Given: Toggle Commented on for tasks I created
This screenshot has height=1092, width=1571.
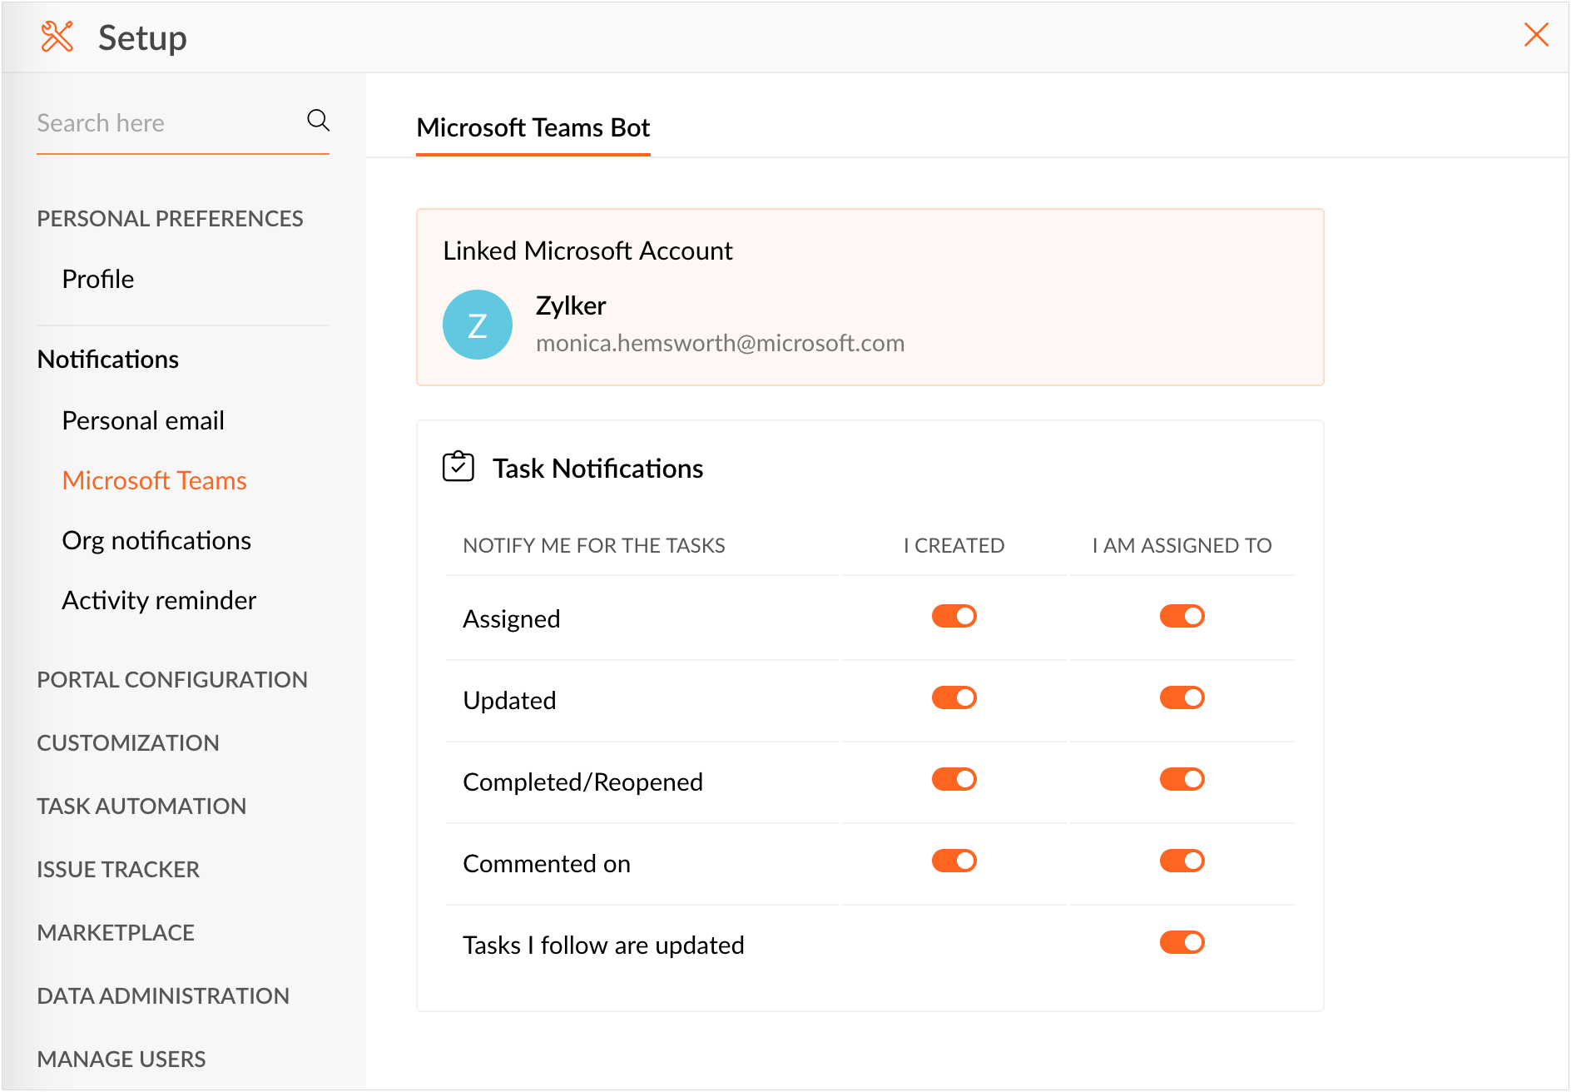Looking at the screenshot, I should point(954,861).
